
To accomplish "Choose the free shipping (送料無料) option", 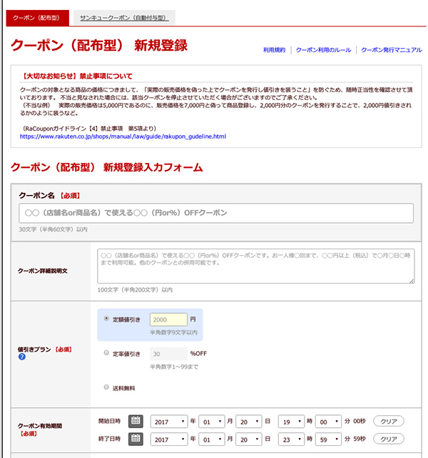I will (x=107, y=388).
